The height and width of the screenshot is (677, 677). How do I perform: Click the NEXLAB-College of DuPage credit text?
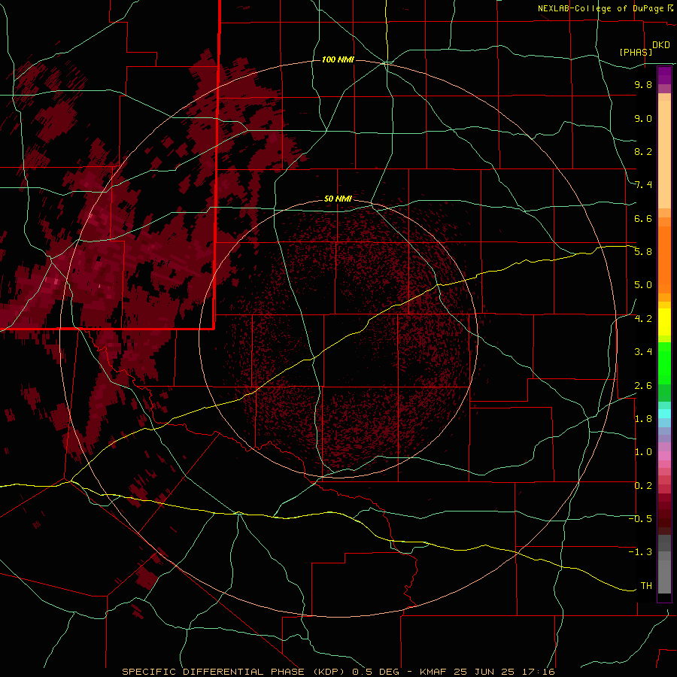click(x=602, y=8)
